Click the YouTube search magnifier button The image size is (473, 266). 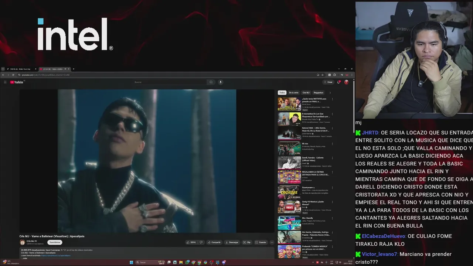point(211,82)
